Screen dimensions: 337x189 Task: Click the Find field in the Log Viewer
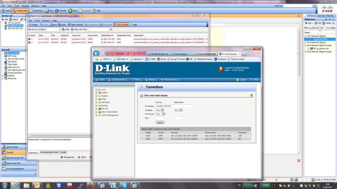coord(98,29)
